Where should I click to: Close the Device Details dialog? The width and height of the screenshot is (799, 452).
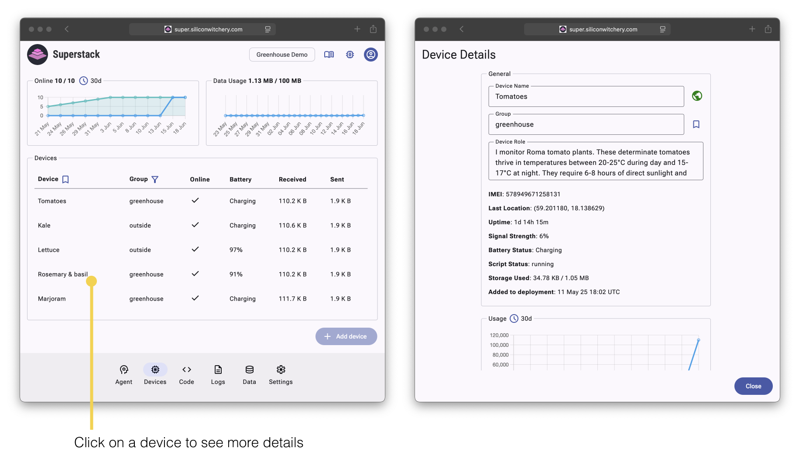click(753, 386)
